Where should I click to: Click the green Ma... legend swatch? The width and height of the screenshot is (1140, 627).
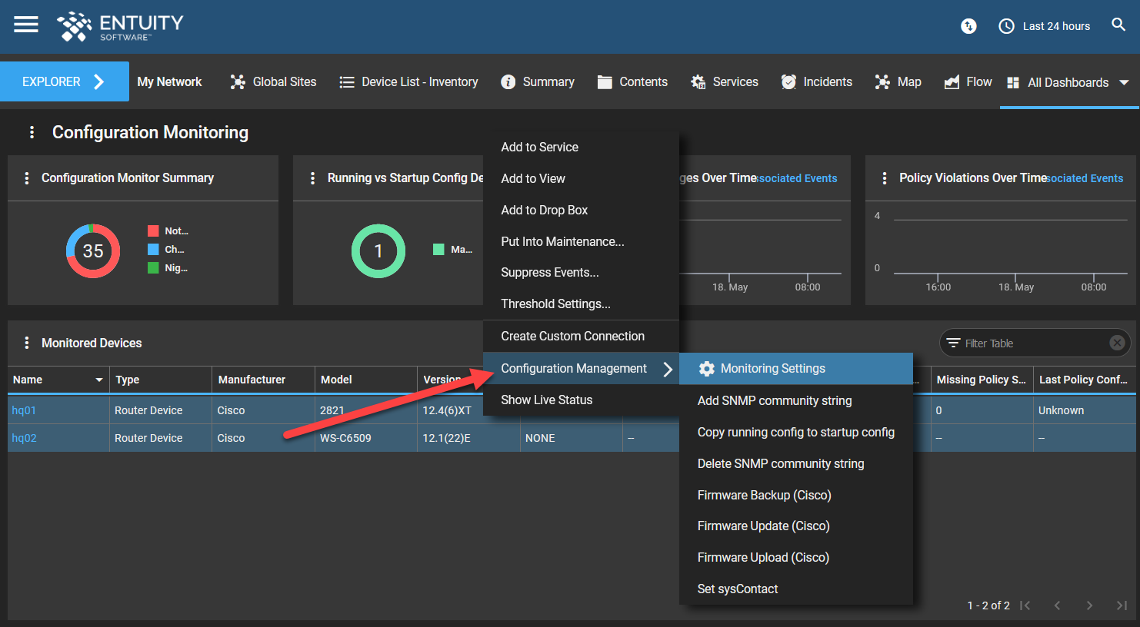438,249
